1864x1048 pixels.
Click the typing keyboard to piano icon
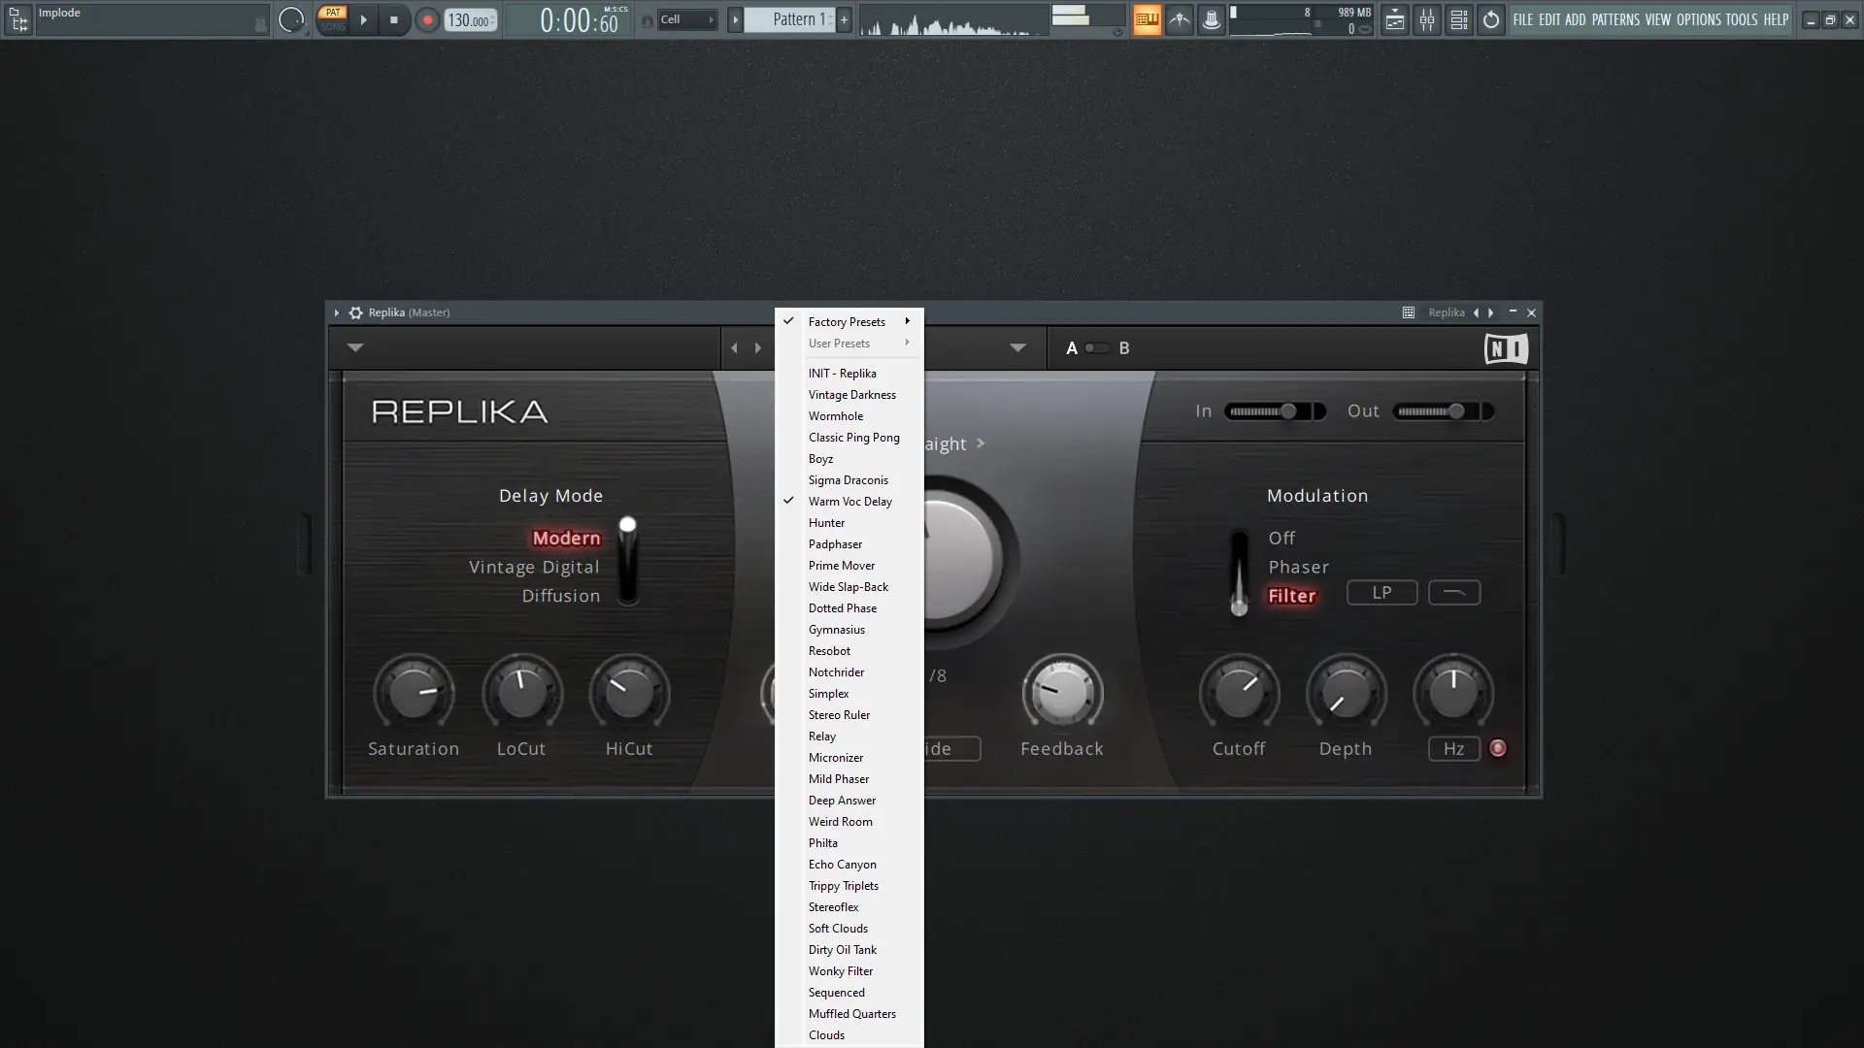click(x=1147, y=19)
